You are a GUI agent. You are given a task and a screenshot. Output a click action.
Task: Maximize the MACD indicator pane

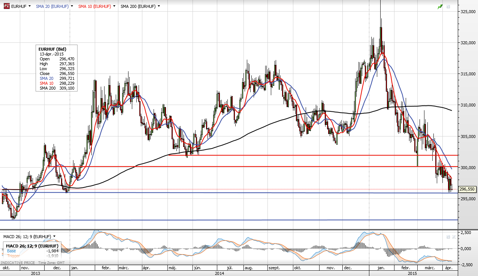click(x=448, y=237)
